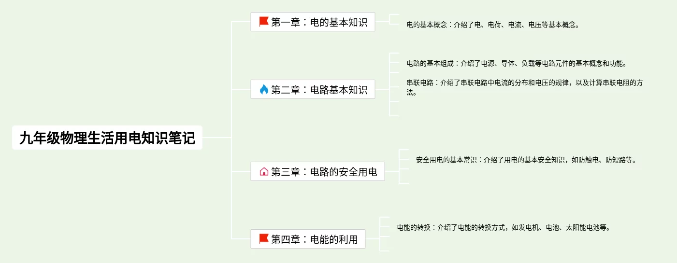The image size is (677, 263).
Task: Click the red flag icon on 第一章
Action: pos(264,22)
